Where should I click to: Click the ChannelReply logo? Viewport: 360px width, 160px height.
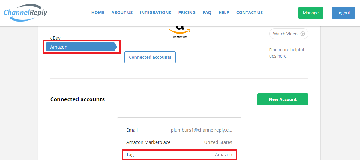coord(25,13)
